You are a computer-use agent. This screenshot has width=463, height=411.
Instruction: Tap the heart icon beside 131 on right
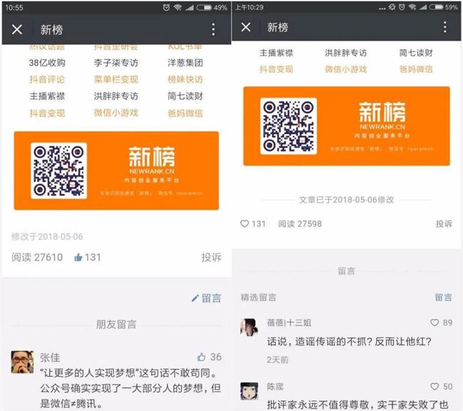[244, 223]
